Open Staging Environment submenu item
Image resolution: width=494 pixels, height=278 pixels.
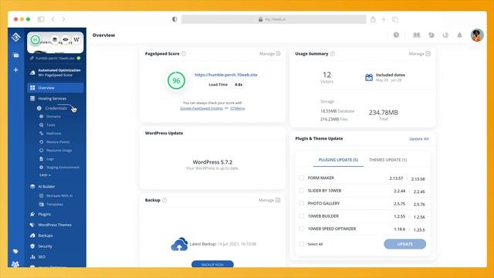coord(63,168)
